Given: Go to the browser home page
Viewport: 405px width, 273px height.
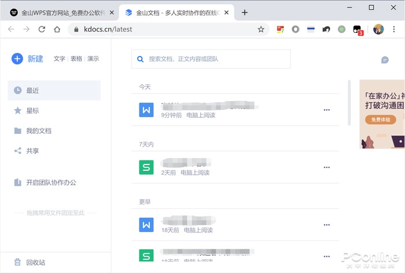Looking at the screenshot, I should coord(57,29).
